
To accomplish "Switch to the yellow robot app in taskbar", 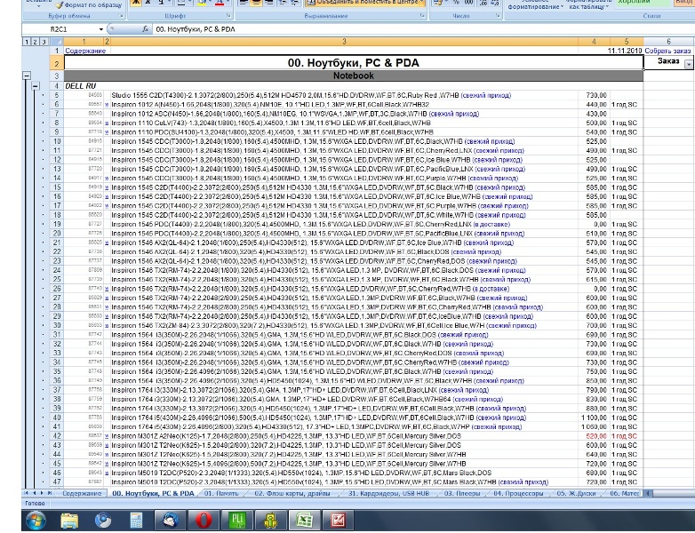I will tap(270, 521).
